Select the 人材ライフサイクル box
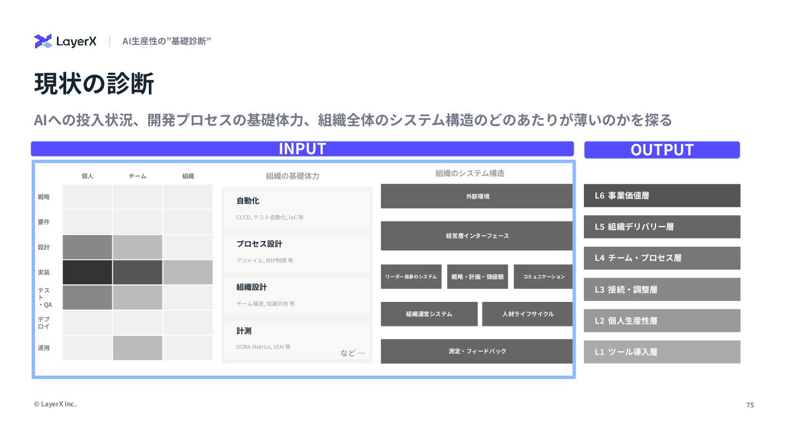This screenshot has width=788, height=443. [528, 314]
